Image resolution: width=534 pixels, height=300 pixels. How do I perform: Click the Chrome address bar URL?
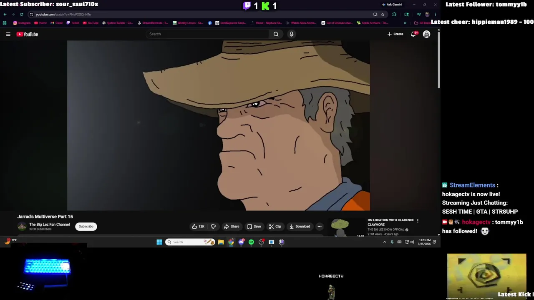(63, 15)
